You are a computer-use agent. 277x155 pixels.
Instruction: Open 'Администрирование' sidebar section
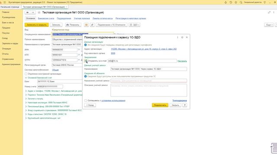11,64
